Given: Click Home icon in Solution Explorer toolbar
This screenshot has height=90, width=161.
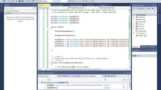Looking at the screenshot, I should point(139,8).
